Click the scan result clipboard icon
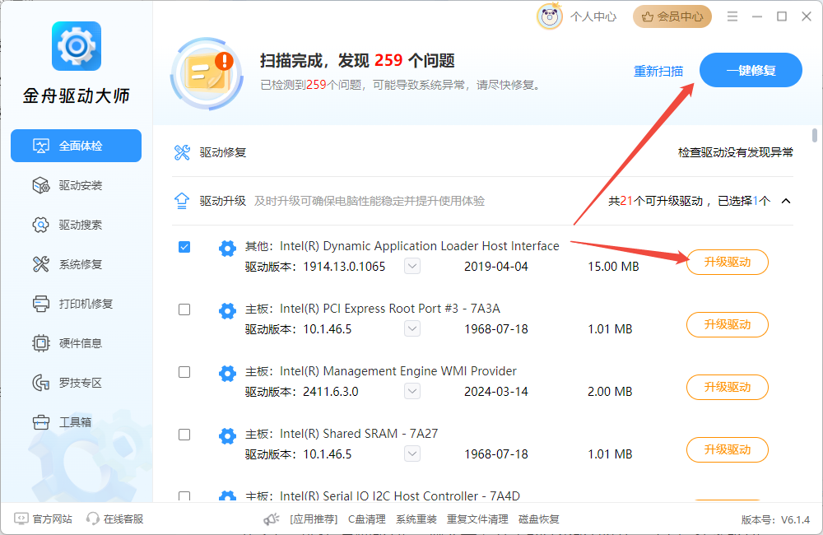823x535 pixels. (207, 73)
